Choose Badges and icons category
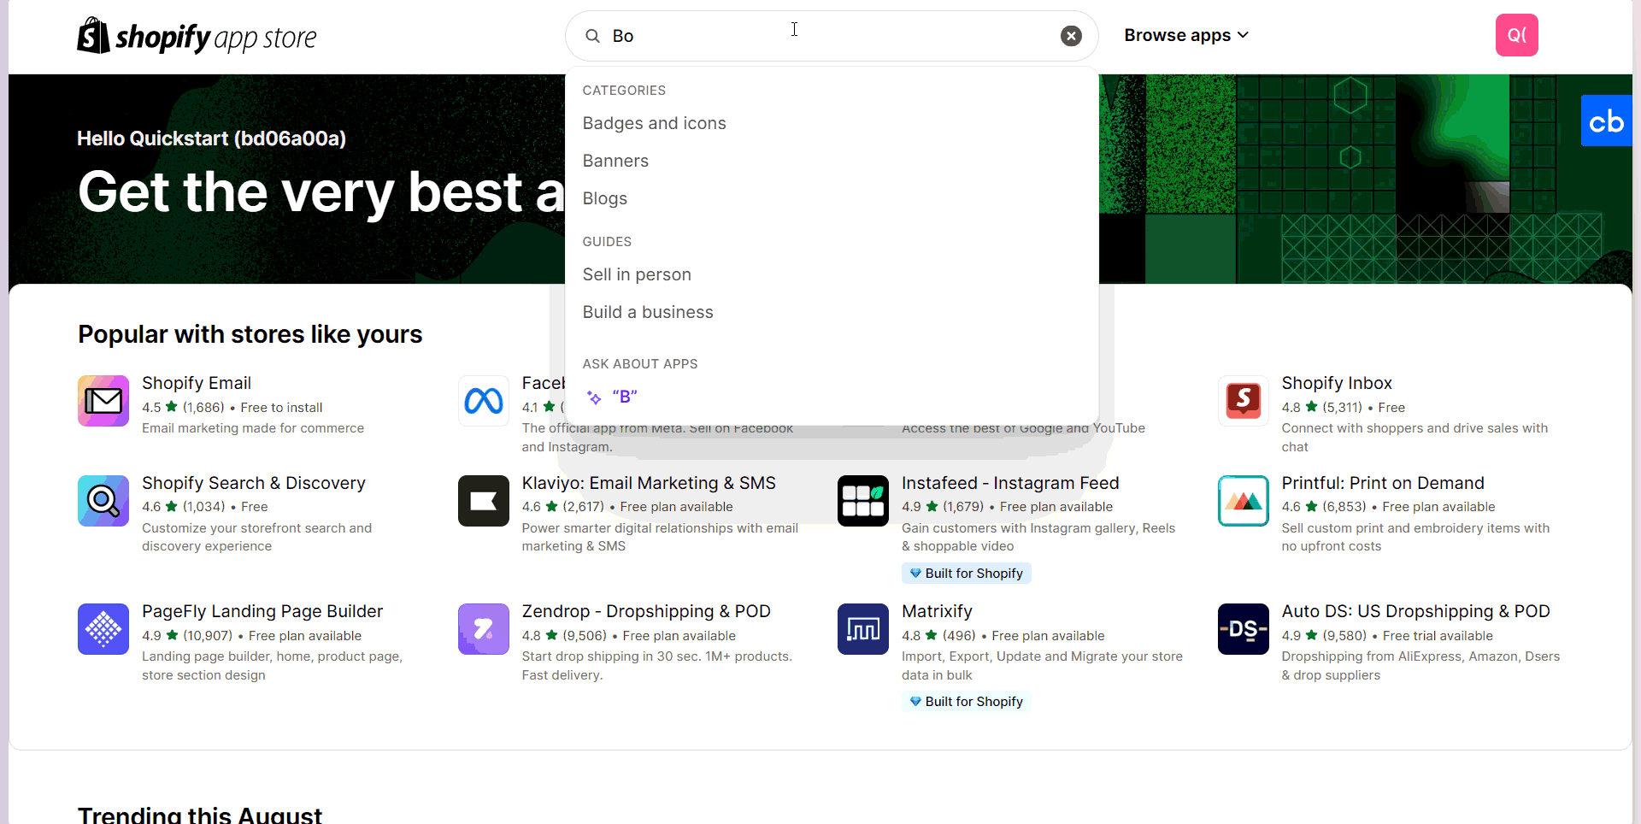 click(x=654, y=123)
